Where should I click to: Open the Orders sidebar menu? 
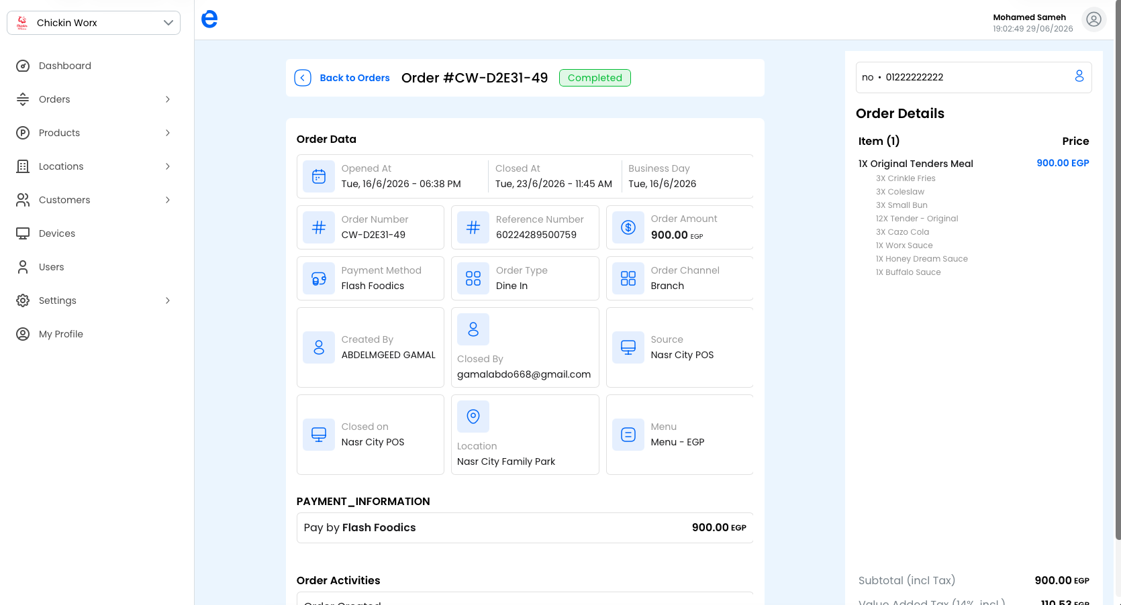tap(54, 99)
